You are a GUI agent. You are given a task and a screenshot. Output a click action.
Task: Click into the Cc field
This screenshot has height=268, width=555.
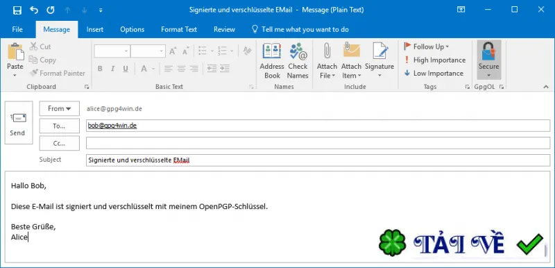[x=318, y=143]
